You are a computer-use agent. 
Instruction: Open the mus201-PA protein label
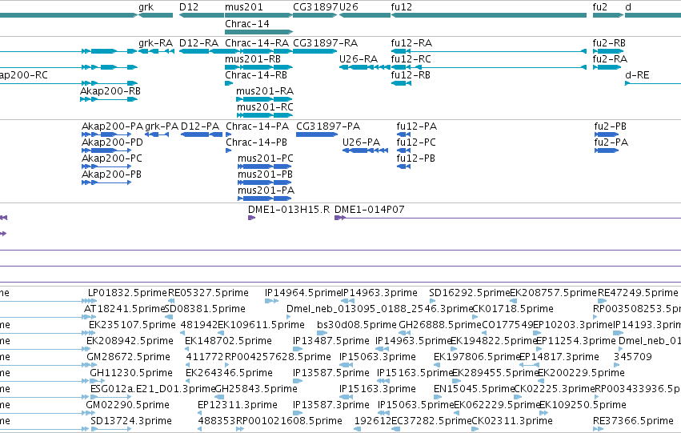point(266,190)
